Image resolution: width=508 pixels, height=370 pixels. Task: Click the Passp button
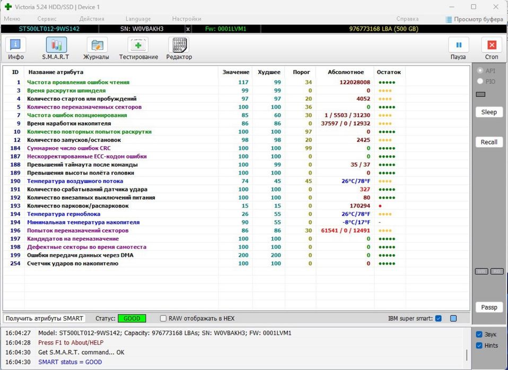pos(489,307)
